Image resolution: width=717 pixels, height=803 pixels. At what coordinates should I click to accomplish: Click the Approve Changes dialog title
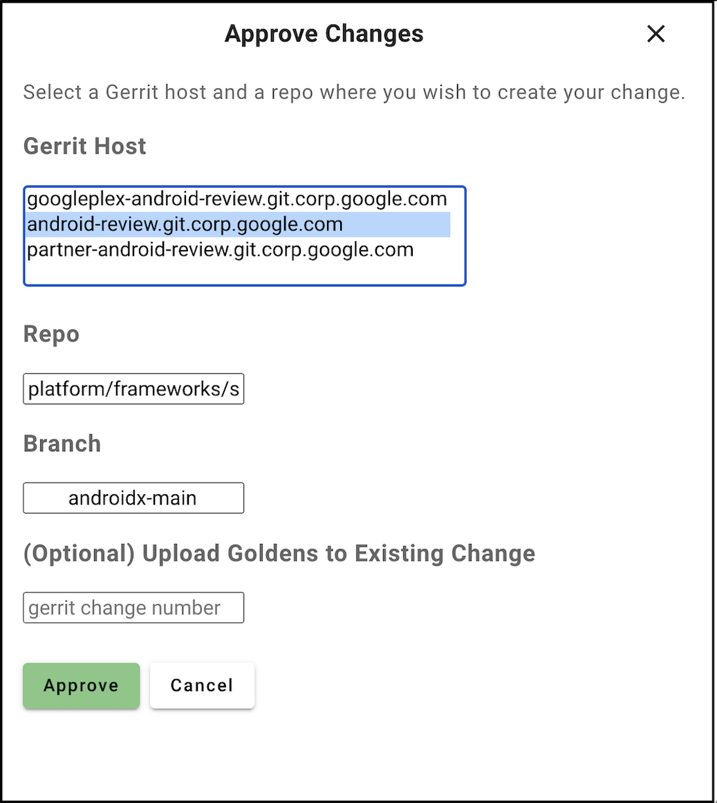324,34
